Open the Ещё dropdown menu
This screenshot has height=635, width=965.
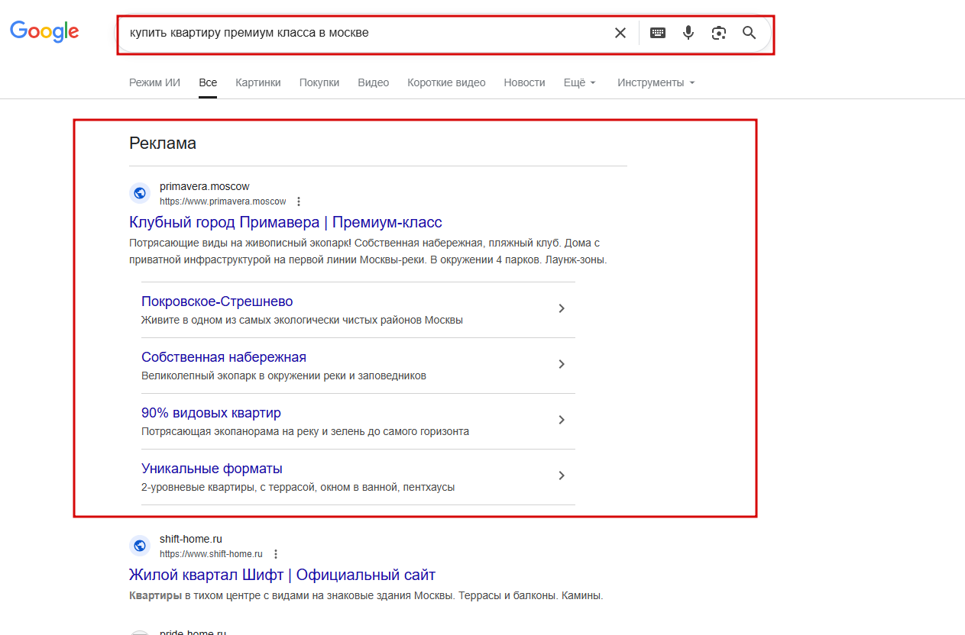[580, 82]
